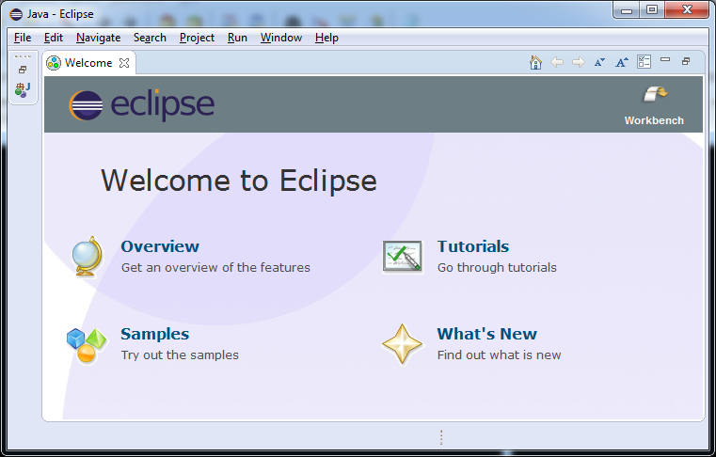Click the Reduce font size icon
This screenshot has width=716, height=457.
599,62
